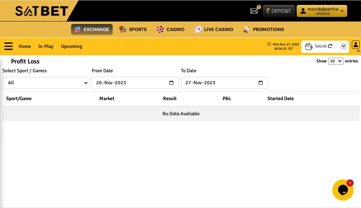
Task: Open the Casino section
Action: [171, 29]
